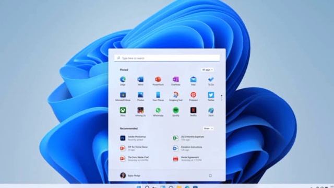The width and height of the screenshot is (334, 188).
Task: Launch WhatsApp from pinned apps
Action: coord(158,112)
